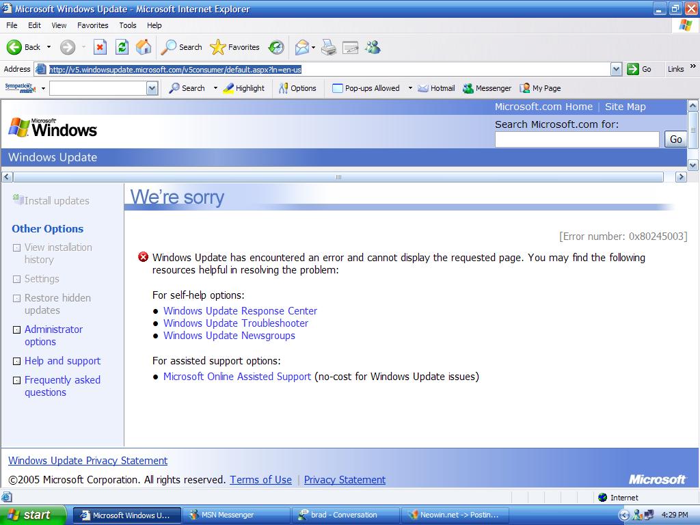Open the View menu
The height and width of the screenshot is (525, 700).
pos(59,25)
